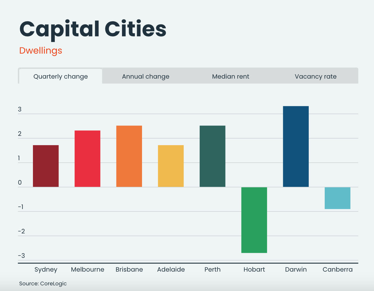Click the dark red Sydney bar
Screen dimensions: 374x291
coord(46,166)
